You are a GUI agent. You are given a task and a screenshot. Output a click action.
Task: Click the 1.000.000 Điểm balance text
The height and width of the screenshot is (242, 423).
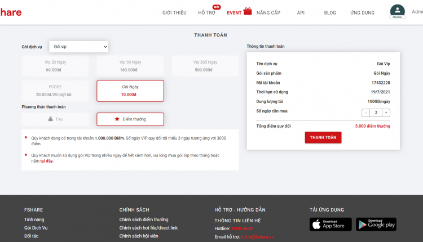(x=109, y=138)
